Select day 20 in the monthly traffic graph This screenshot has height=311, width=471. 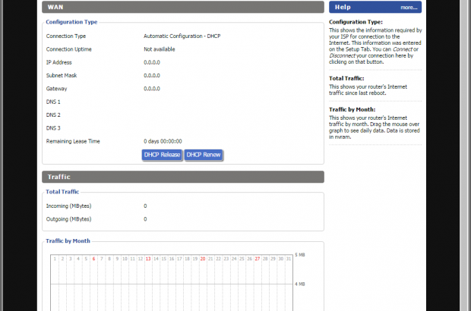pos(203,259)
